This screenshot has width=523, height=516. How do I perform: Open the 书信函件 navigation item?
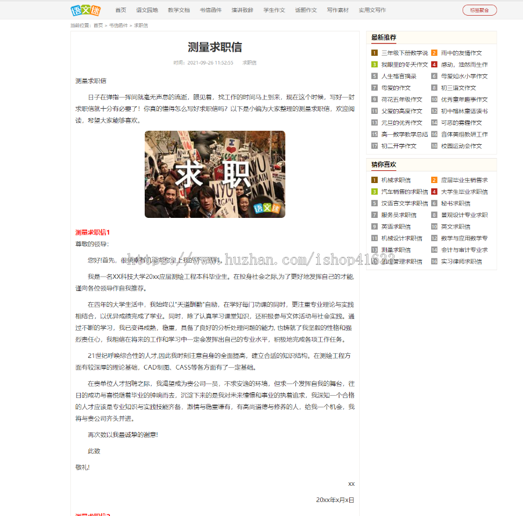pyautogui.click(x=210, y=10)
